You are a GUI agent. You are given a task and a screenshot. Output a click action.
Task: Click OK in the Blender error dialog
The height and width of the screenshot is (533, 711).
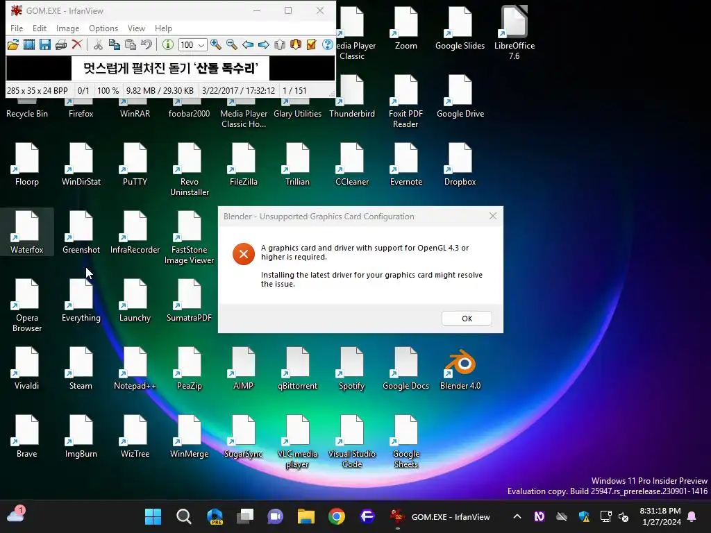[x=467, y=318]
